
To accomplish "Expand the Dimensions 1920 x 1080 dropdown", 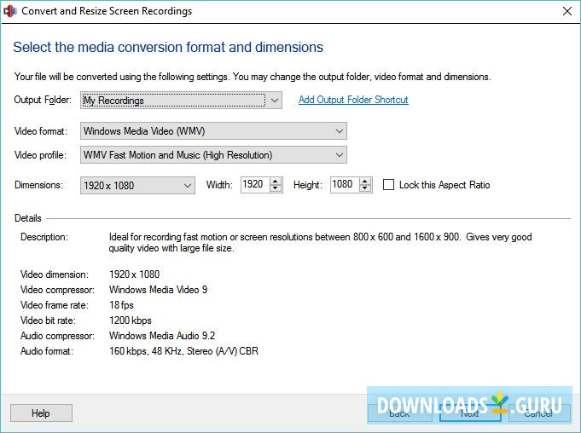I will tap(189, 185).
